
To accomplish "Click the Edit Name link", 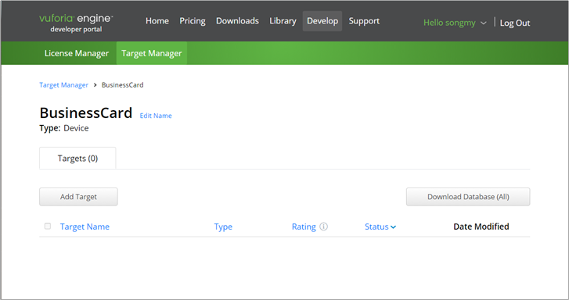I will point(156,116).
